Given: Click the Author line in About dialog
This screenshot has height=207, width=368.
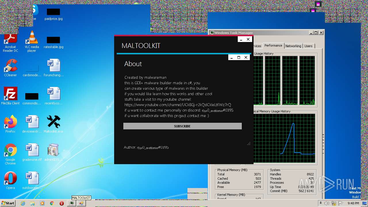Looking at the screenshot, I should tap(146, 147).
